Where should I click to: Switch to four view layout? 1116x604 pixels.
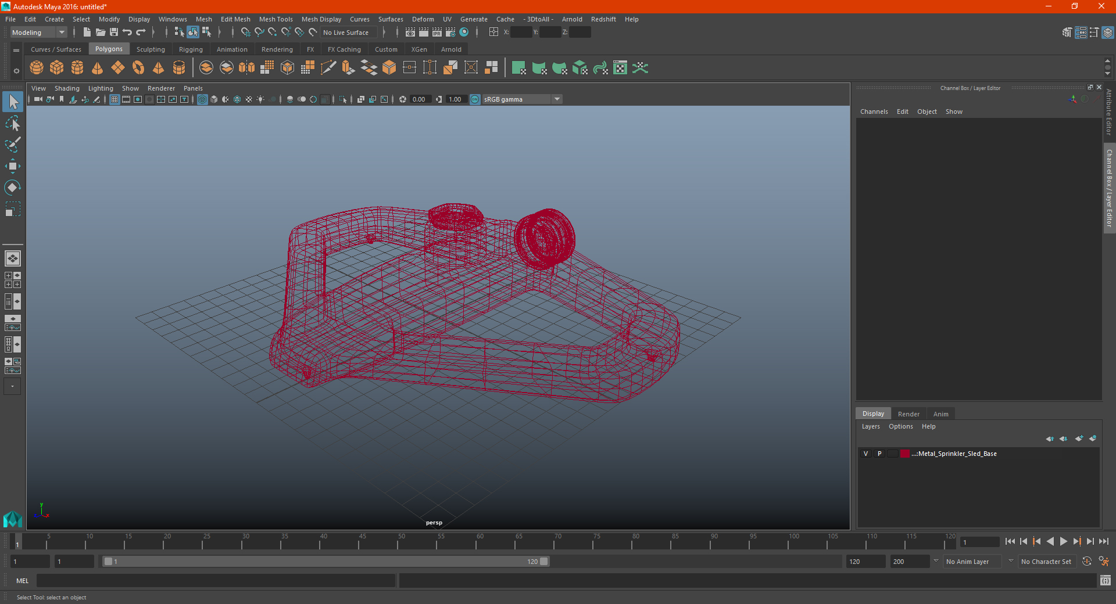12,280
